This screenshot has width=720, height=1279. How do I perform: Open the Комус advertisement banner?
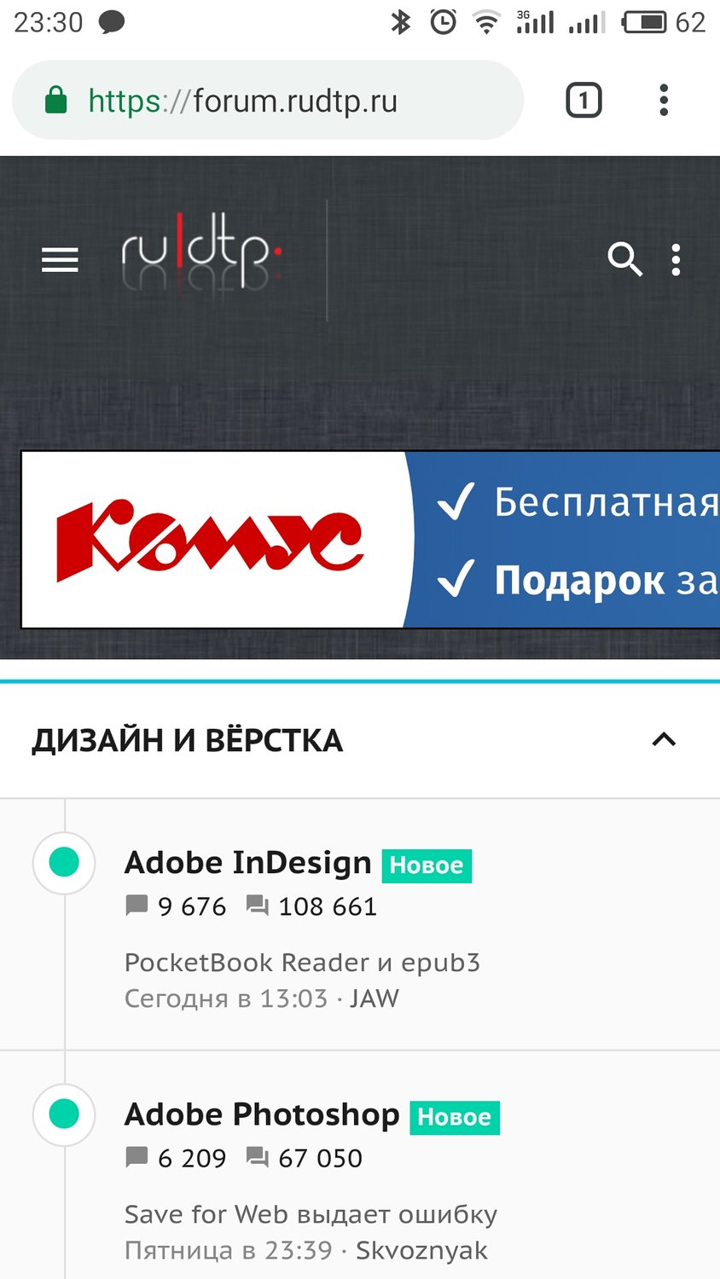[370, 540]
